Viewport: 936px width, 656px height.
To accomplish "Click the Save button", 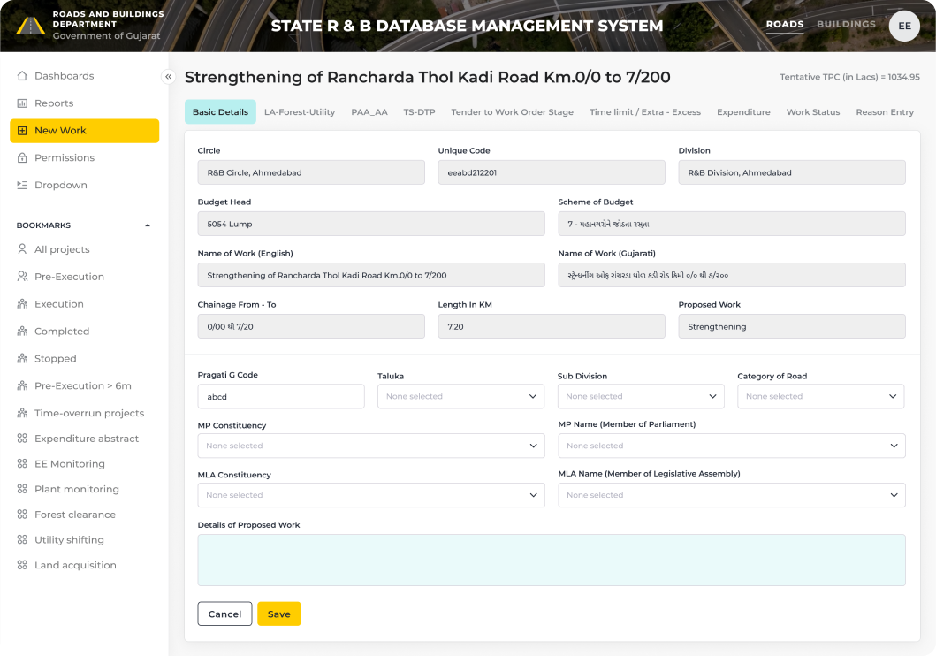I will point(278,614).
